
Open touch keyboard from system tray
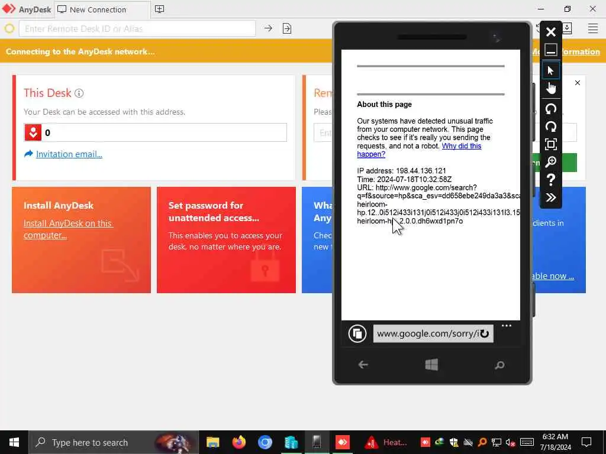pyautogui.click(x=526, y=442)
